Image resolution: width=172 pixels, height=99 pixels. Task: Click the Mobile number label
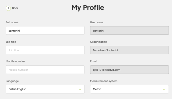(15, 61)
